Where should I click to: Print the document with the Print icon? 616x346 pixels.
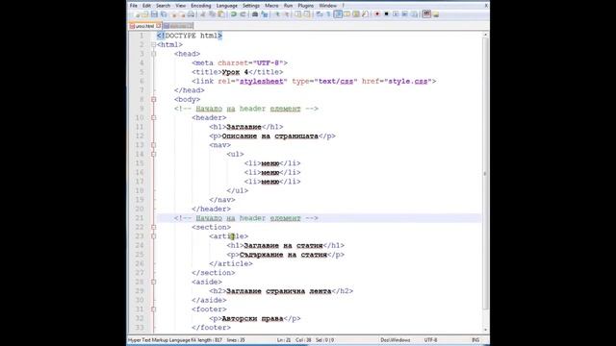click(192, 14)
